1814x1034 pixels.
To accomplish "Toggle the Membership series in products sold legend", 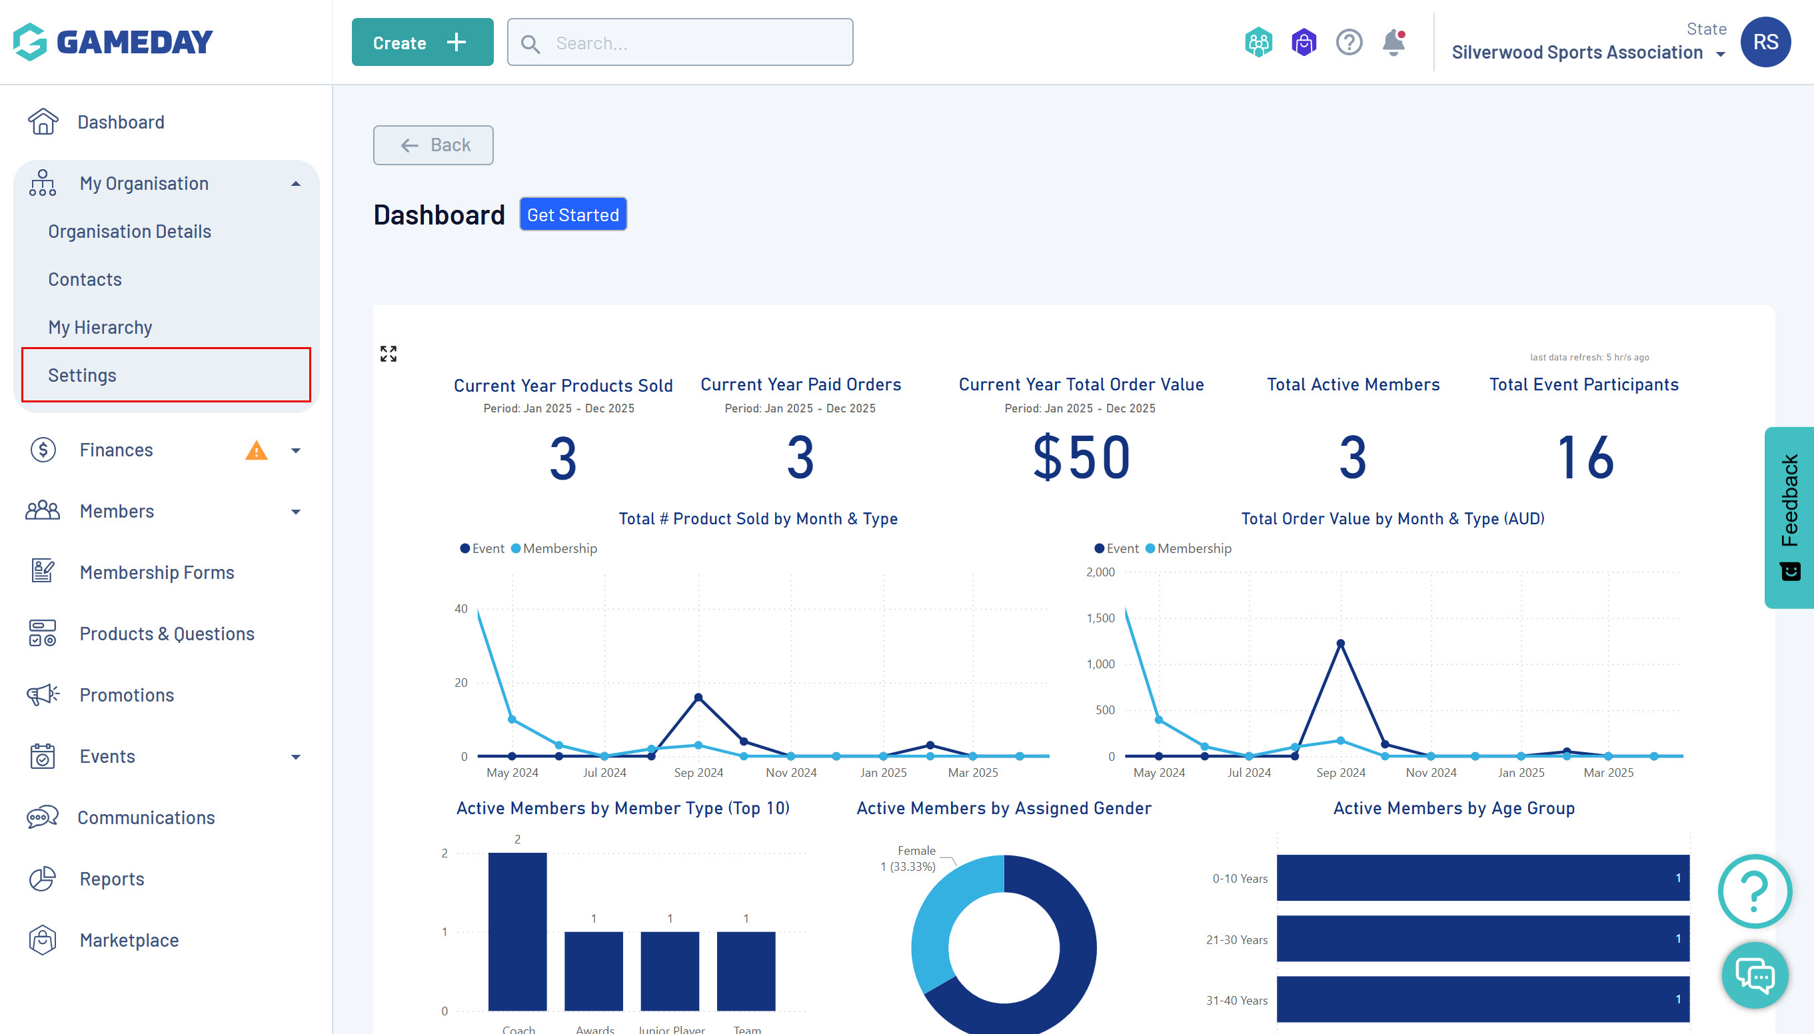I will (x=554, y=548).
